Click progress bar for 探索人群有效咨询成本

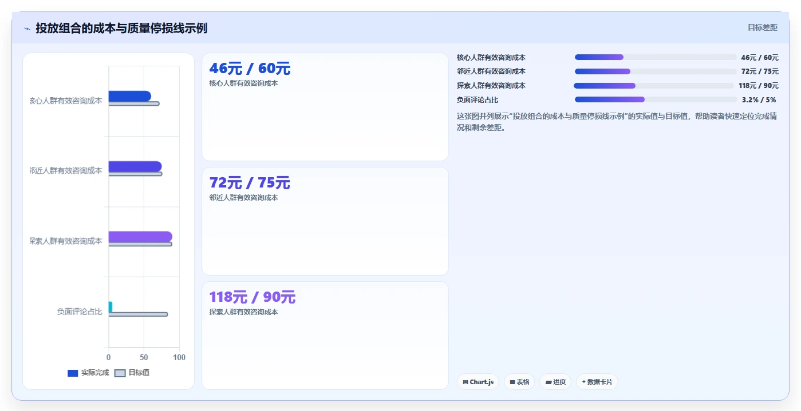pos(654,86)
